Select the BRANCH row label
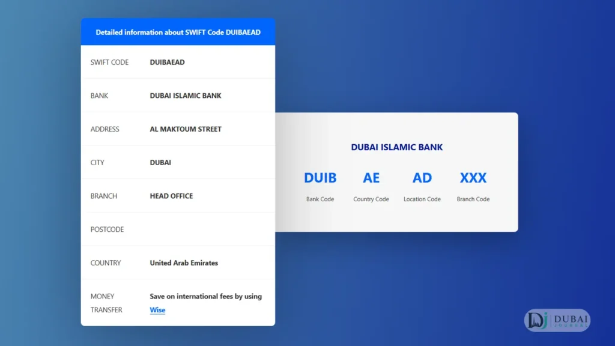This screenshot has height=346, width=615. 104,196
